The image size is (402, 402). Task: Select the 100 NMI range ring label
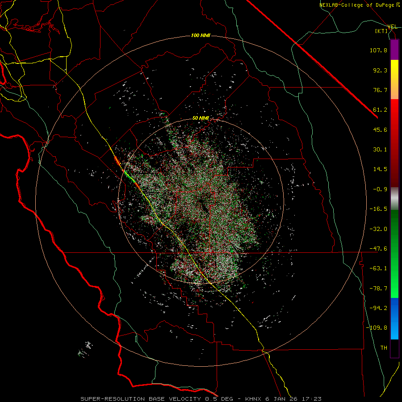pyautogui.click(x=201, y=35)
